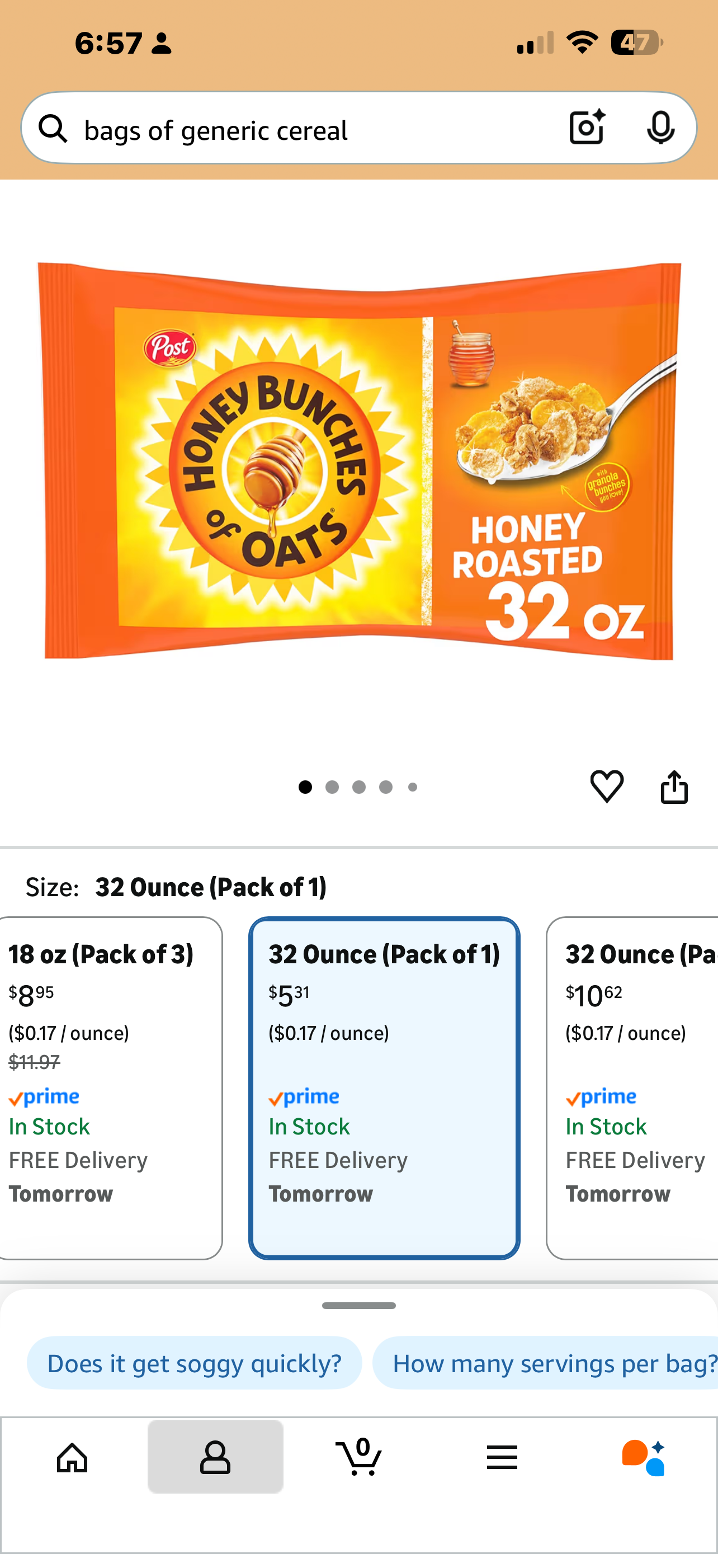Ask "Does it get soggy quickly?"
This screenshot has width=718, height=1554.
[x=194, y=1363]
